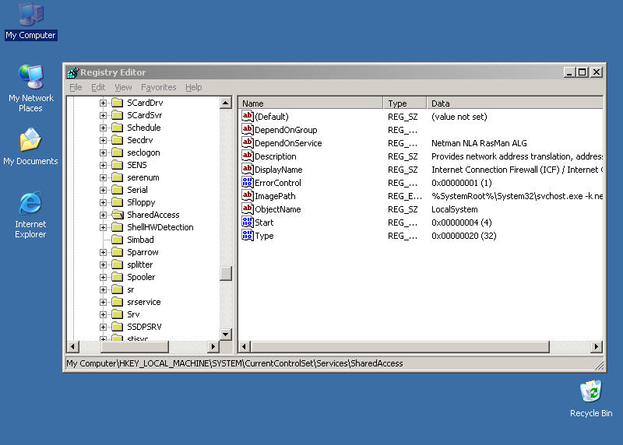Click the DisplayName string value icon
The height and width of the screenshot is (445, 623).
(247, 169)
